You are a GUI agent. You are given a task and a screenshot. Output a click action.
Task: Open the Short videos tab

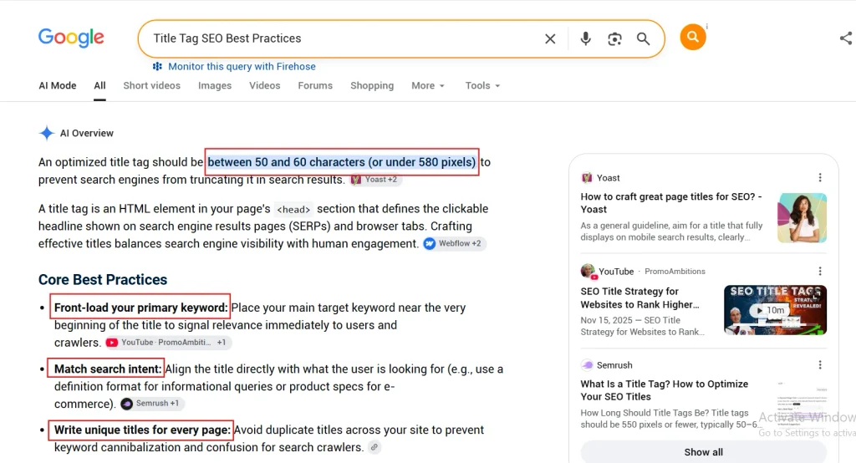152,86
